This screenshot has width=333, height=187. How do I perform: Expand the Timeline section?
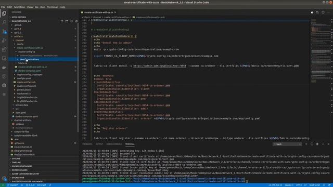pyautogui.click(x=16, y=163)
